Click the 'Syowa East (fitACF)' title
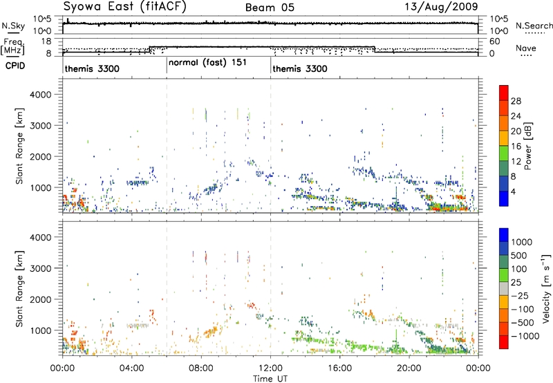Viewport: 553px width, 383px height. click(124, 6)
